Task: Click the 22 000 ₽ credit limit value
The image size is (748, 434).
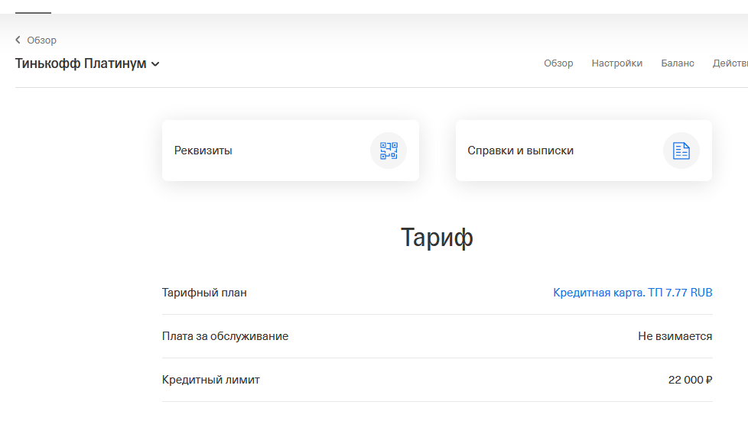Action: pos(691,380)
